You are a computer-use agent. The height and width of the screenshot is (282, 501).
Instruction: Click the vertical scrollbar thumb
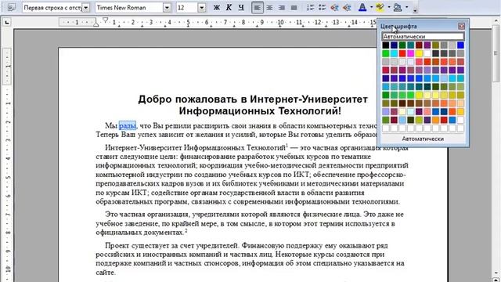tap(496, 53)
